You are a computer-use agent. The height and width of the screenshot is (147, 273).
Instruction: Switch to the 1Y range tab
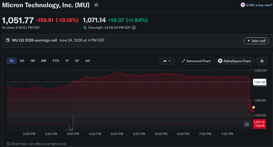click(67, 61)
